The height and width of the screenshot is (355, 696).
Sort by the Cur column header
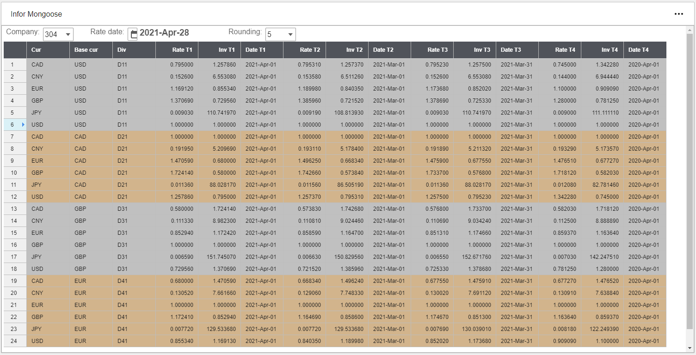48,50
